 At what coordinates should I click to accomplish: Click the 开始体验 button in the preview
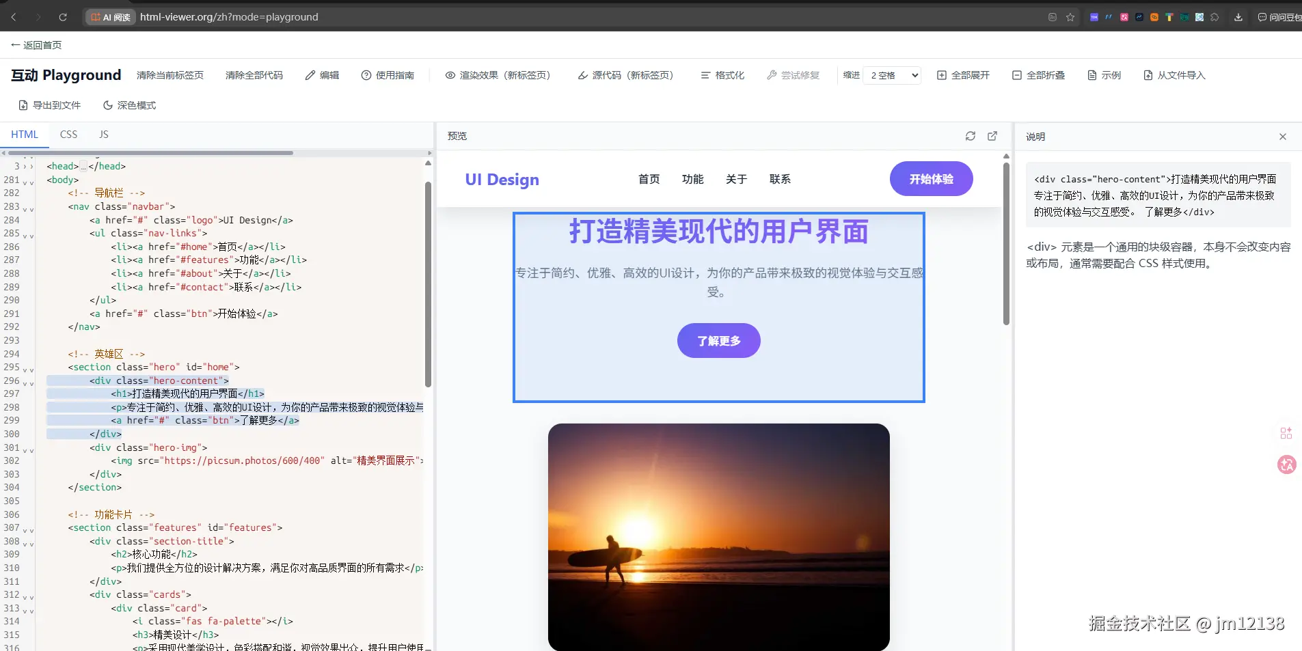[931, 178]
